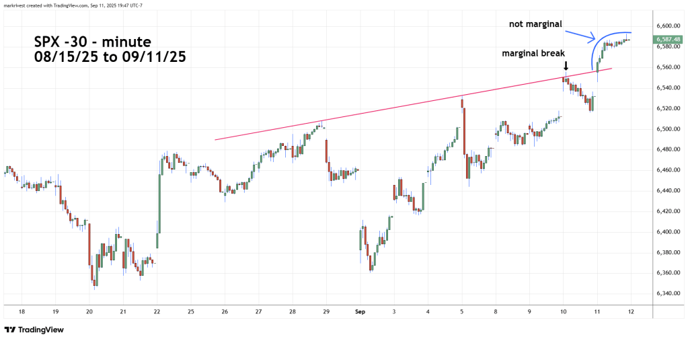Click the blue arrow near not marginal
This screenshot has width=688, height=341.
(x=578, y=34)
